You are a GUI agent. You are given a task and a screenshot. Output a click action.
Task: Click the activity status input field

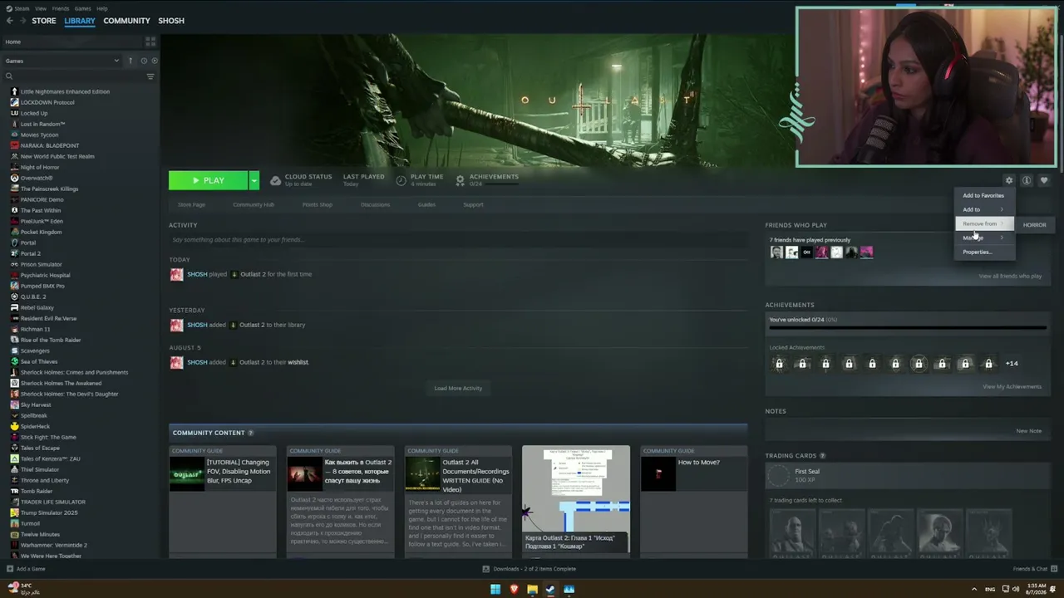[458, 240]
